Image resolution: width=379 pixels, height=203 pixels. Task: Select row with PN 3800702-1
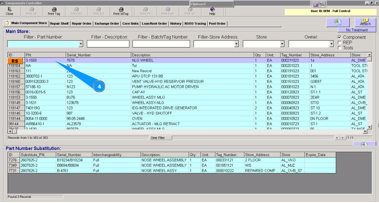click(187, 76)
